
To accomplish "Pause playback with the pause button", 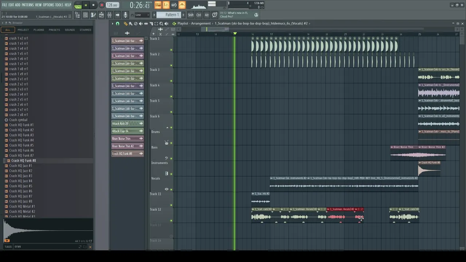I will pyautogui.click(x=86, y=5).
